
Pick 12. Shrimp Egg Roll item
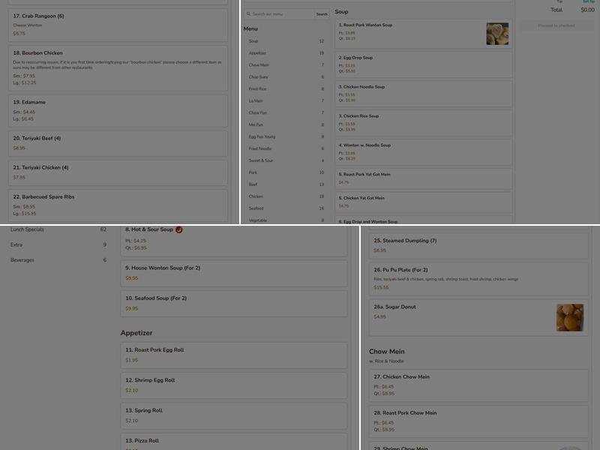[x=234, y=385]
